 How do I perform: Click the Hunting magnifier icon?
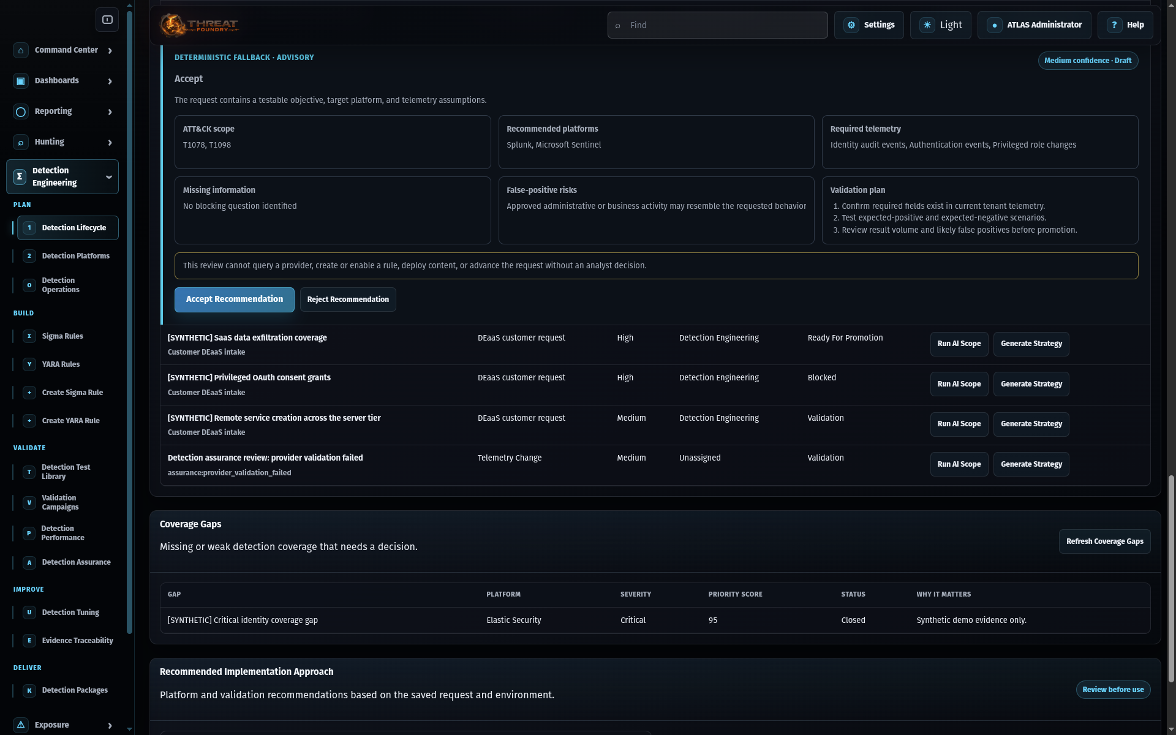click(21, 142)
